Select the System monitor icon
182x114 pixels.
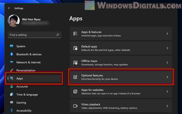pyautogui.click(x=12, y=46)
